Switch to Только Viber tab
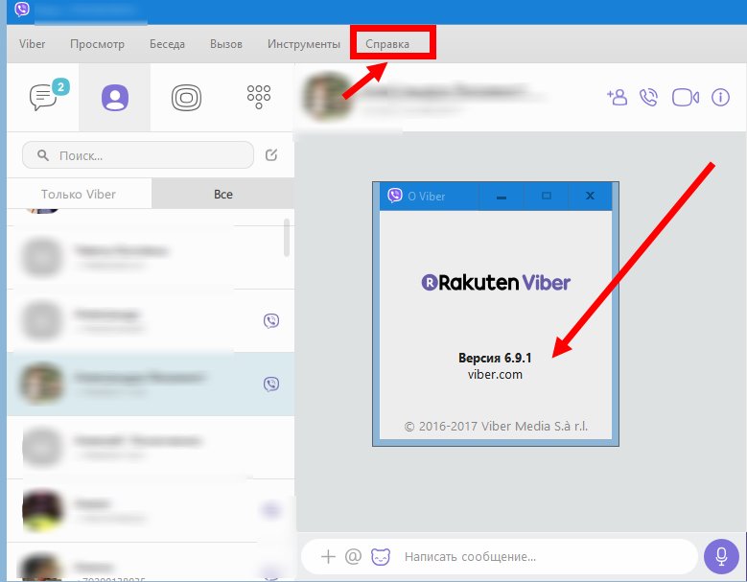 pyautogui.click(x=79, y=194)
